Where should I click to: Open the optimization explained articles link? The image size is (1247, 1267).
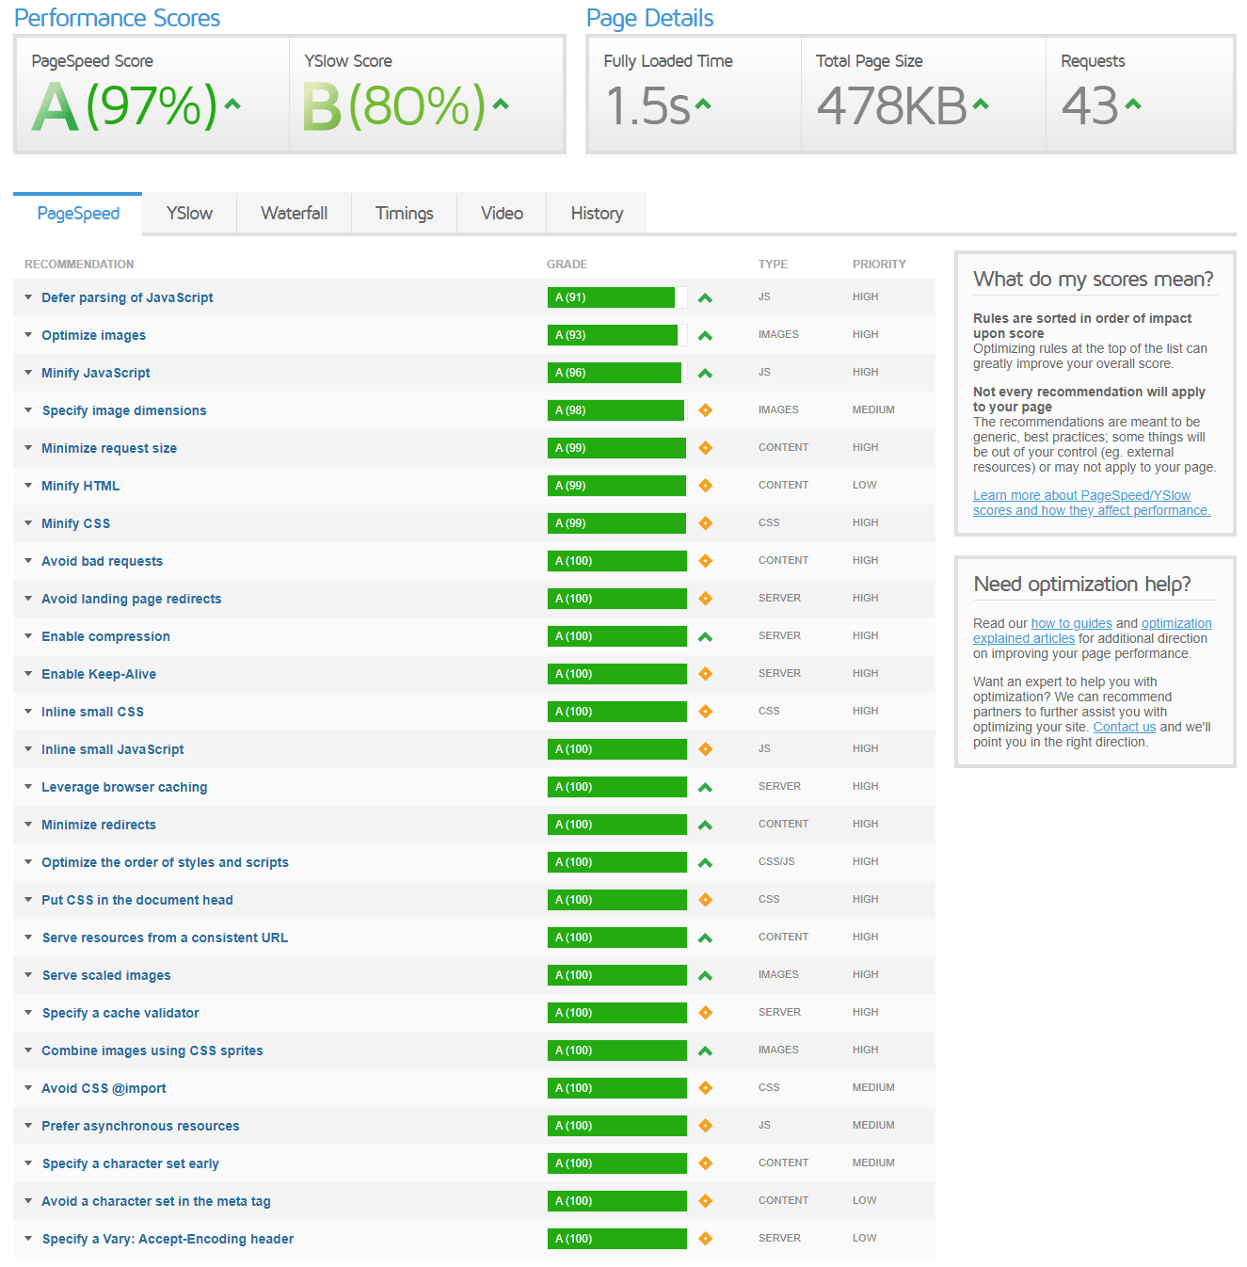pyautogui.click(x=1093, y=631)
